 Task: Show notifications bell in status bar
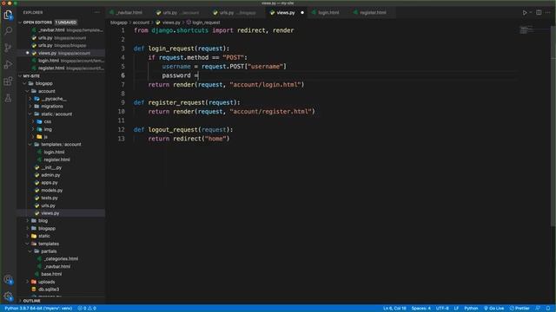[x=548, y=309]
